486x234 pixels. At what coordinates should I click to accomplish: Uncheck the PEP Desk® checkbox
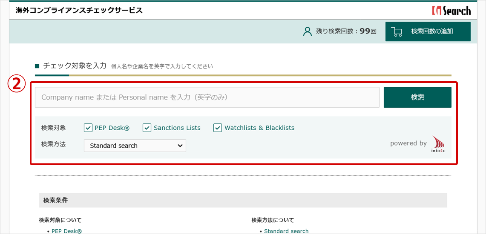(x=88, y=128)
